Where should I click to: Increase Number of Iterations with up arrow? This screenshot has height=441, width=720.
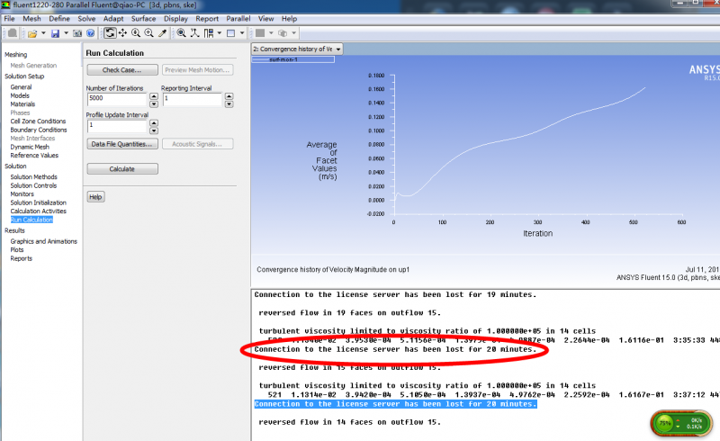tap(154, 96)
